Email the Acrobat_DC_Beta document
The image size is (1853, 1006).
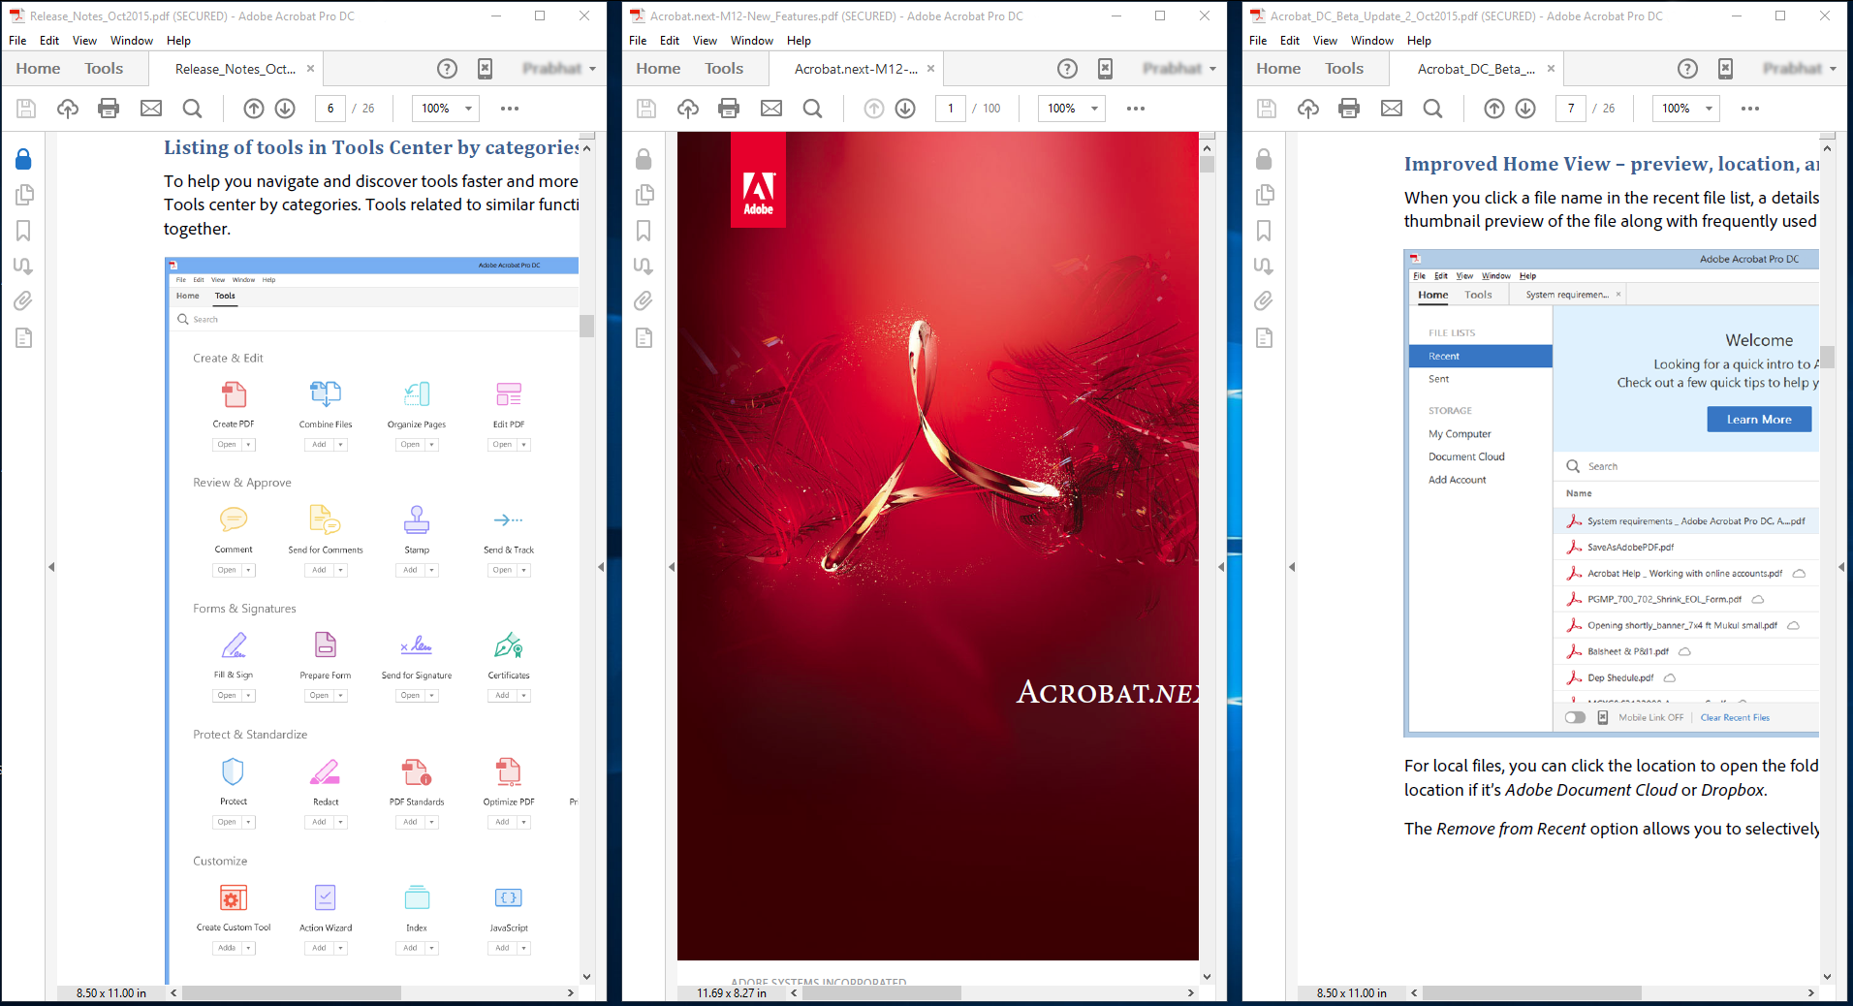pyautogui.click(x=1392, y=109)
